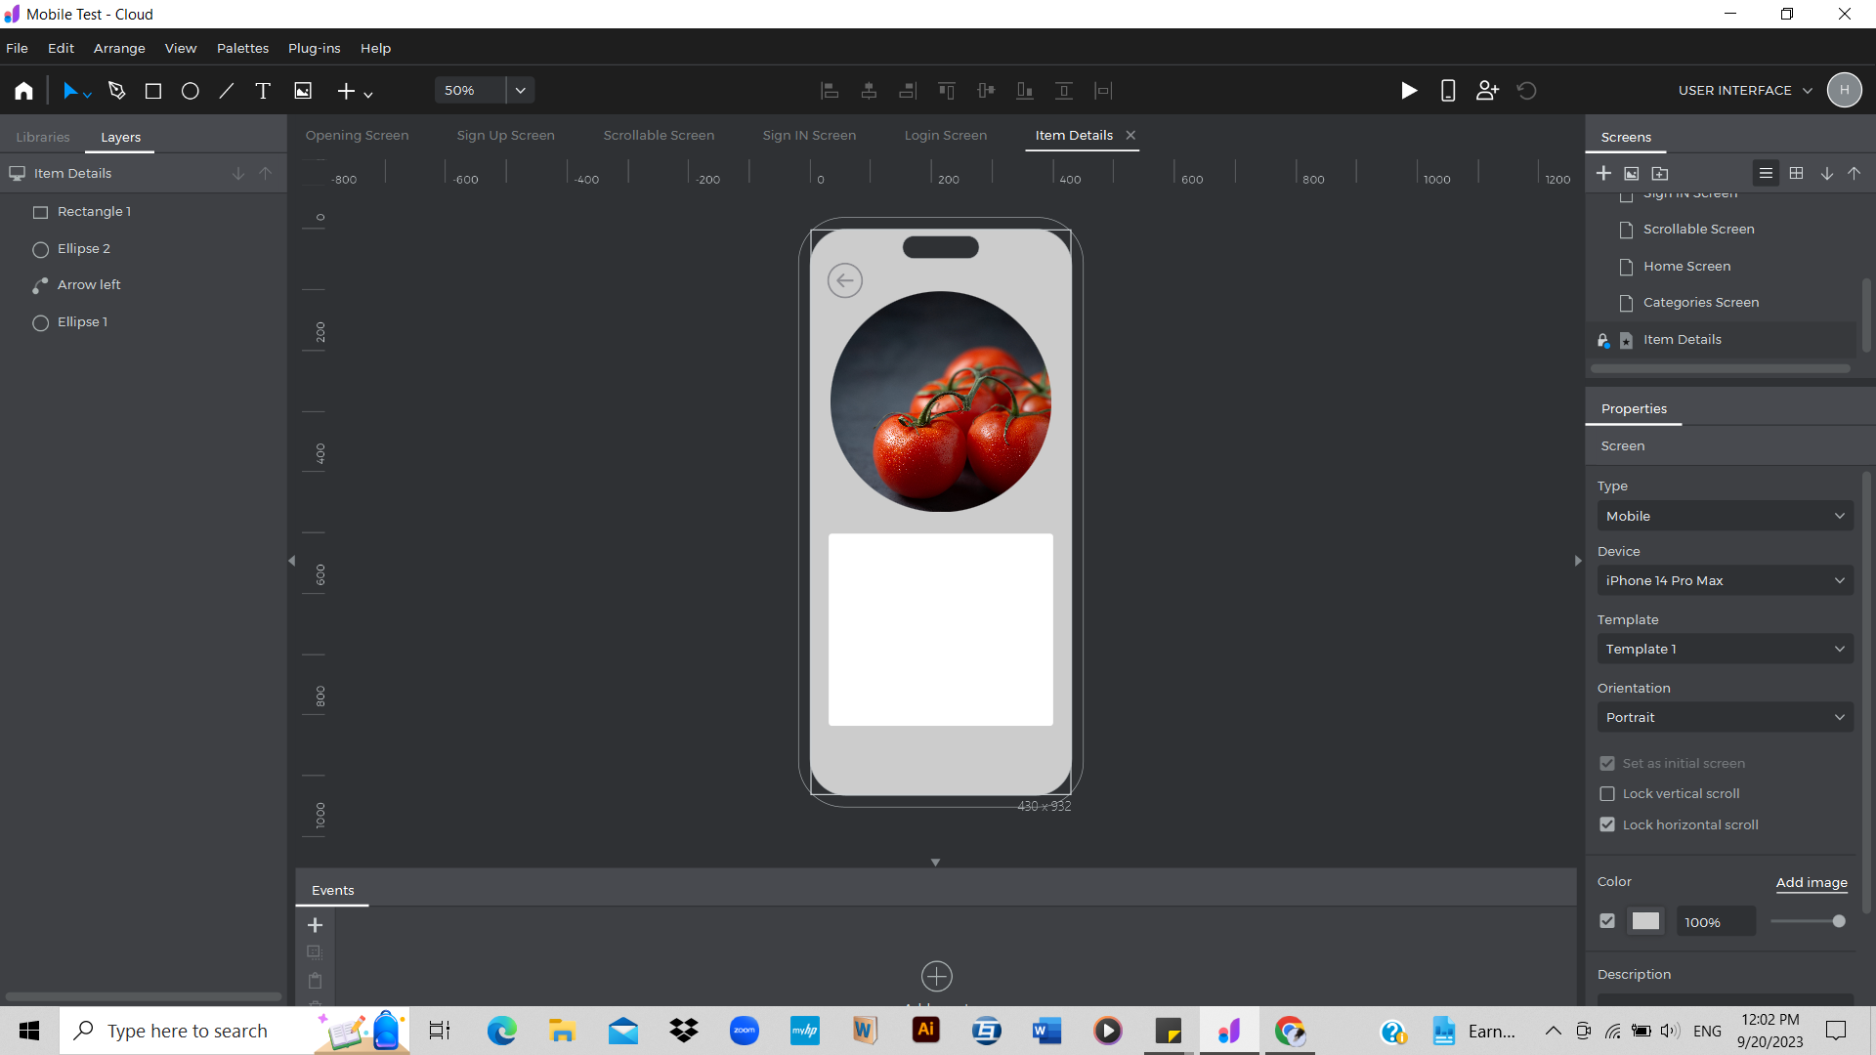Click the screen background color swatch
1876x1055 pixels.
pos(1645,921)
